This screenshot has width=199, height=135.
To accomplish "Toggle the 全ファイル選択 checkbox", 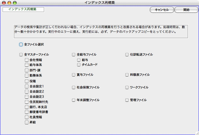I will pos(21,44).
